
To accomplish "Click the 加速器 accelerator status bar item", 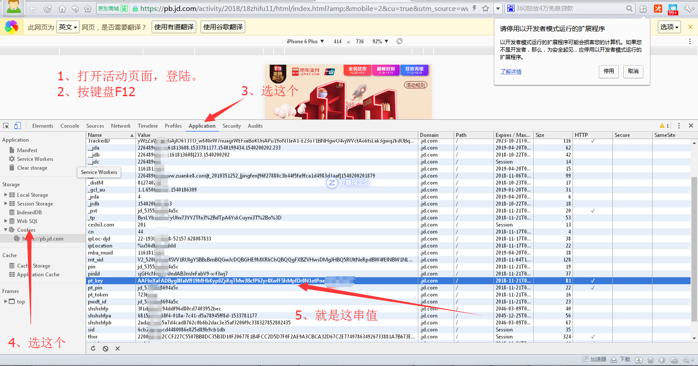I will pyautogui.click(x=594, y=359).
